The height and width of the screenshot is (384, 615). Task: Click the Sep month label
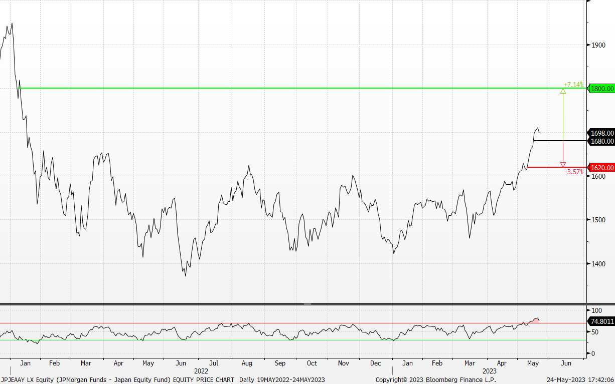(x=280, y=363)
